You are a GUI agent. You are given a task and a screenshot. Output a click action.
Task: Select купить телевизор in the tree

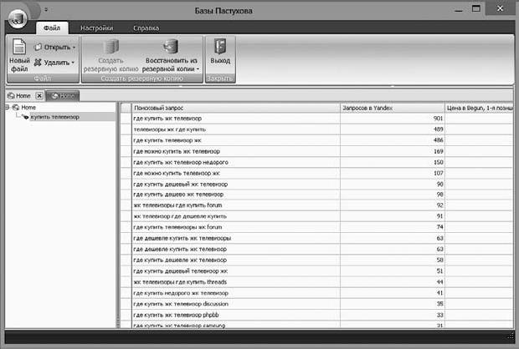[54, 117]
